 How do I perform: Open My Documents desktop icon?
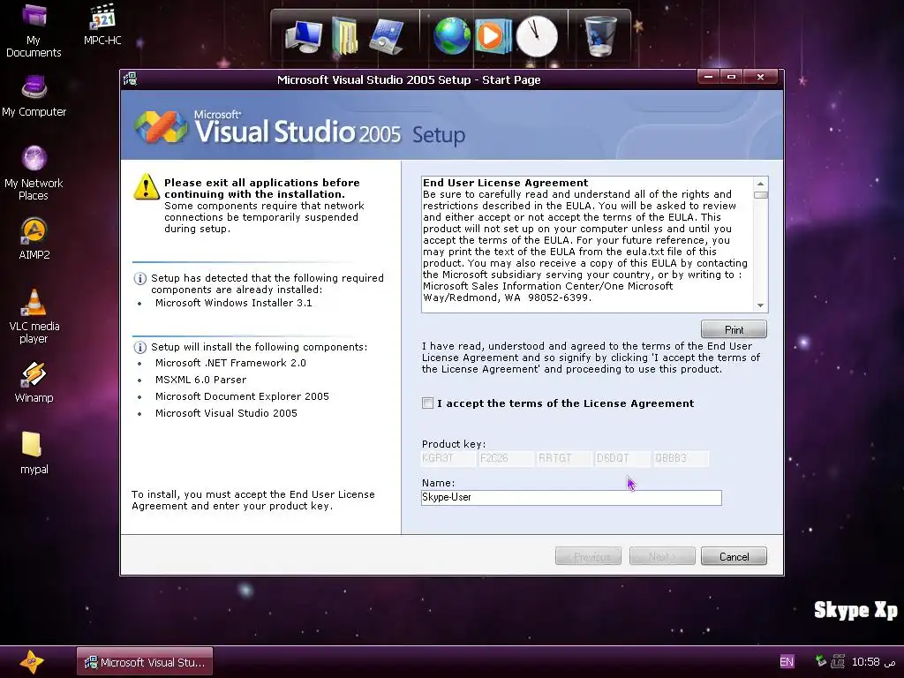tap(34, 30)
